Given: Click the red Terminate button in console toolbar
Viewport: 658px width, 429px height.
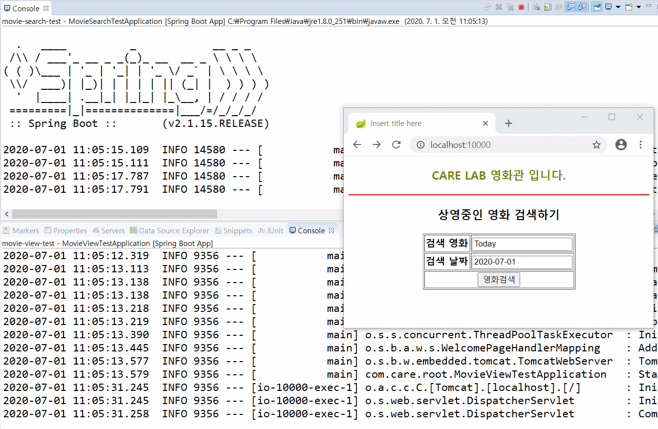Looking at the screenshot, I should pyautogui.click(x=521, y=7).
